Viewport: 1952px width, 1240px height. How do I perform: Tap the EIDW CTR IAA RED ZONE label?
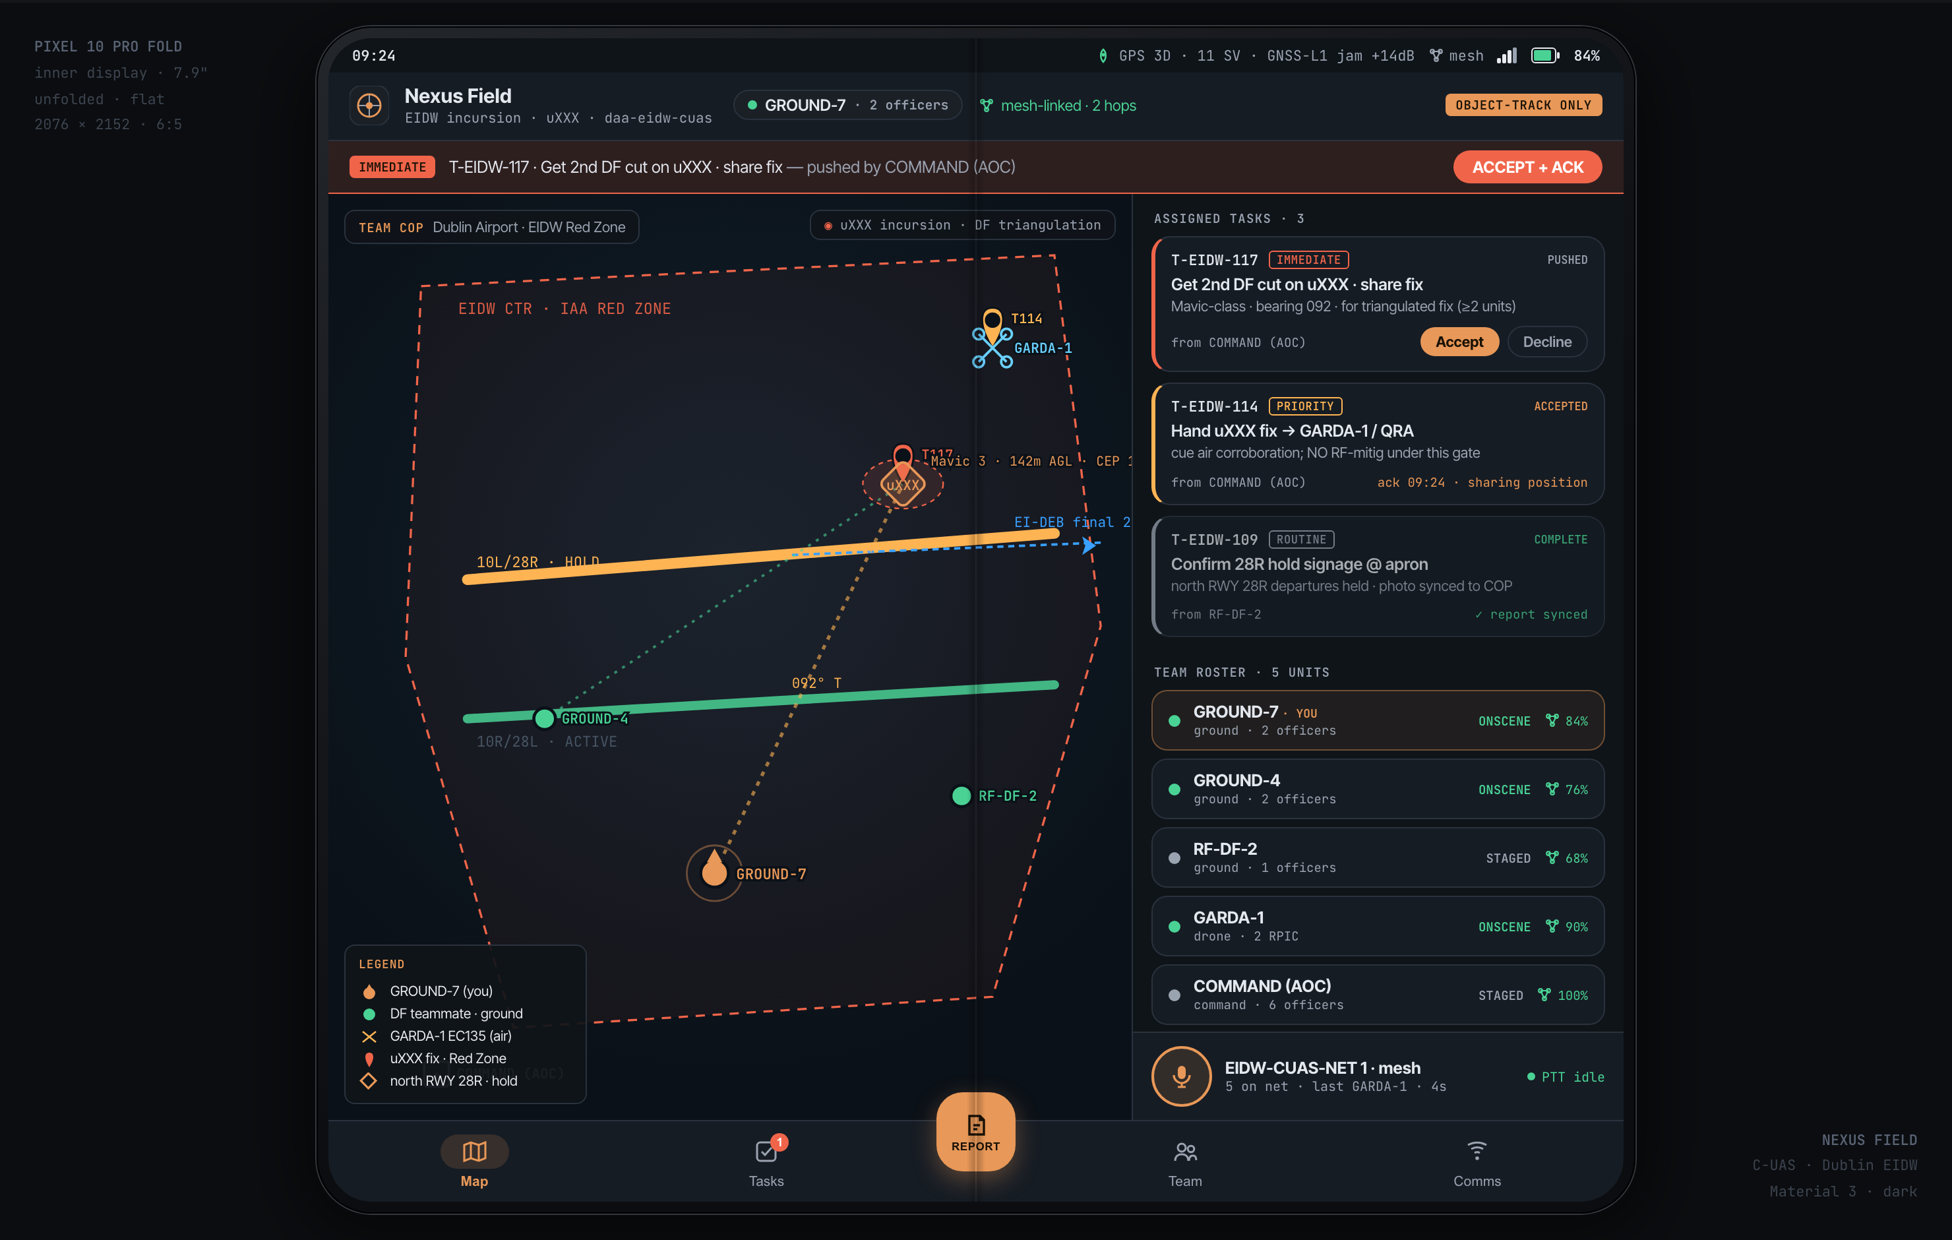click(564, 309)
